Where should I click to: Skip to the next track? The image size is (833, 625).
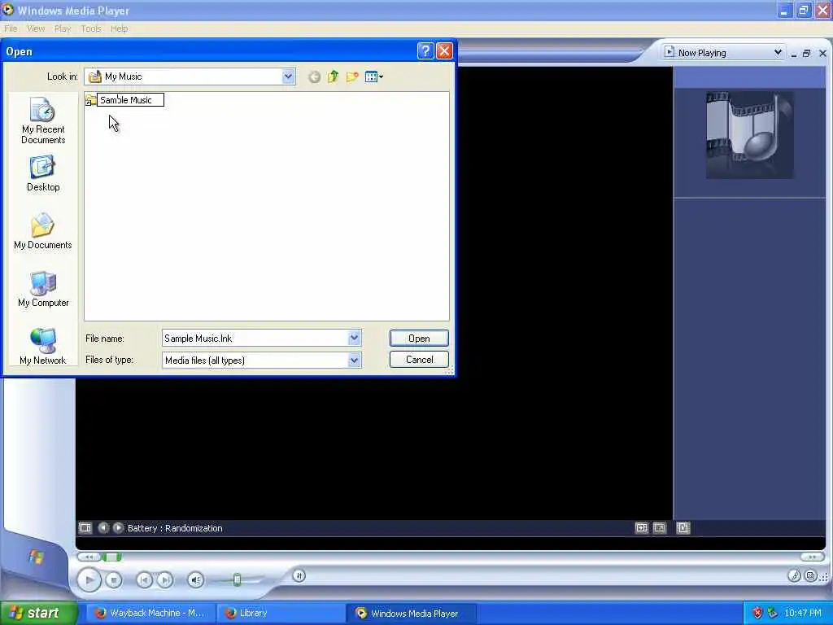[x=165, y=579]
